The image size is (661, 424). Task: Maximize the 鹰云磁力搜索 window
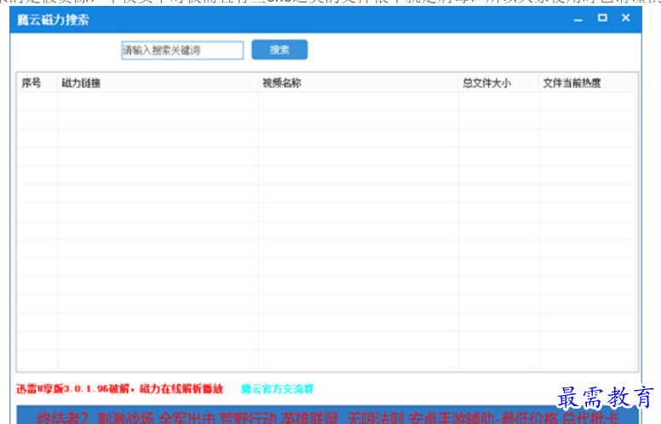coord(602,18)
